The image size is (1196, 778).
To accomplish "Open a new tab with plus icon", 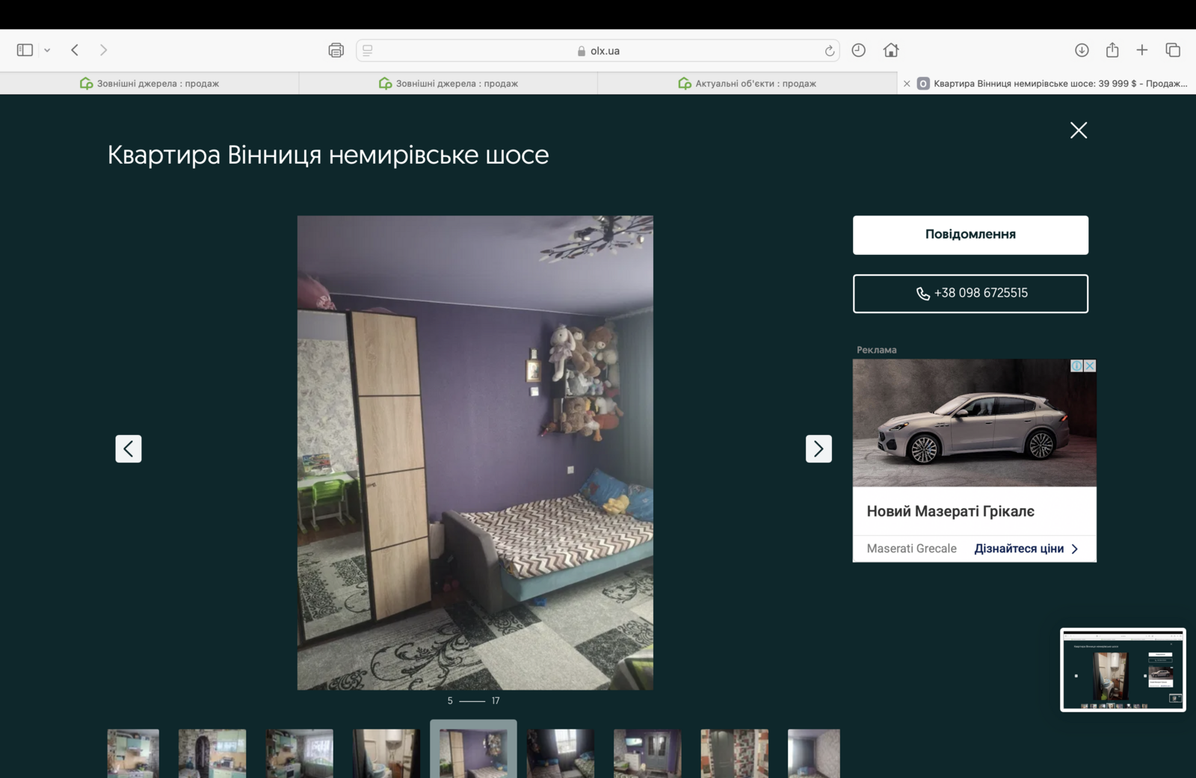I will click(x=1141, y=50).
